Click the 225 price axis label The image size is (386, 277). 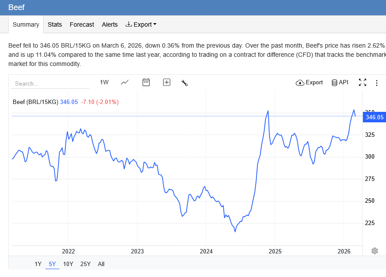pos(369,223)
